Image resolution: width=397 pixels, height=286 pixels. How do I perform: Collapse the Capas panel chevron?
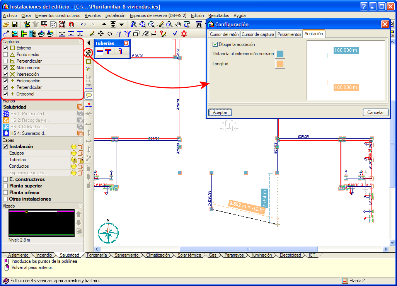80,140
